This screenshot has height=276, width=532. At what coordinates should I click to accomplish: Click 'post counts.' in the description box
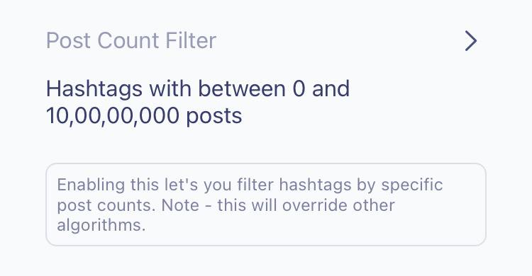point(106,206)
